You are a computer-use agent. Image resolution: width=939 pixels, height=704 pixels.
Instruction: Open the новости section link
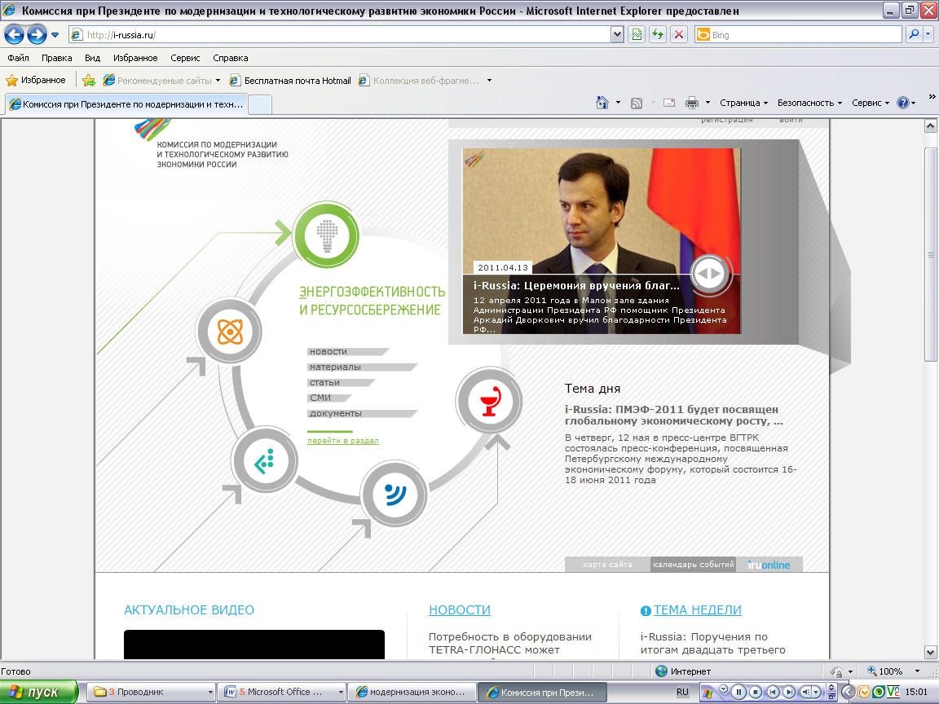348,351
